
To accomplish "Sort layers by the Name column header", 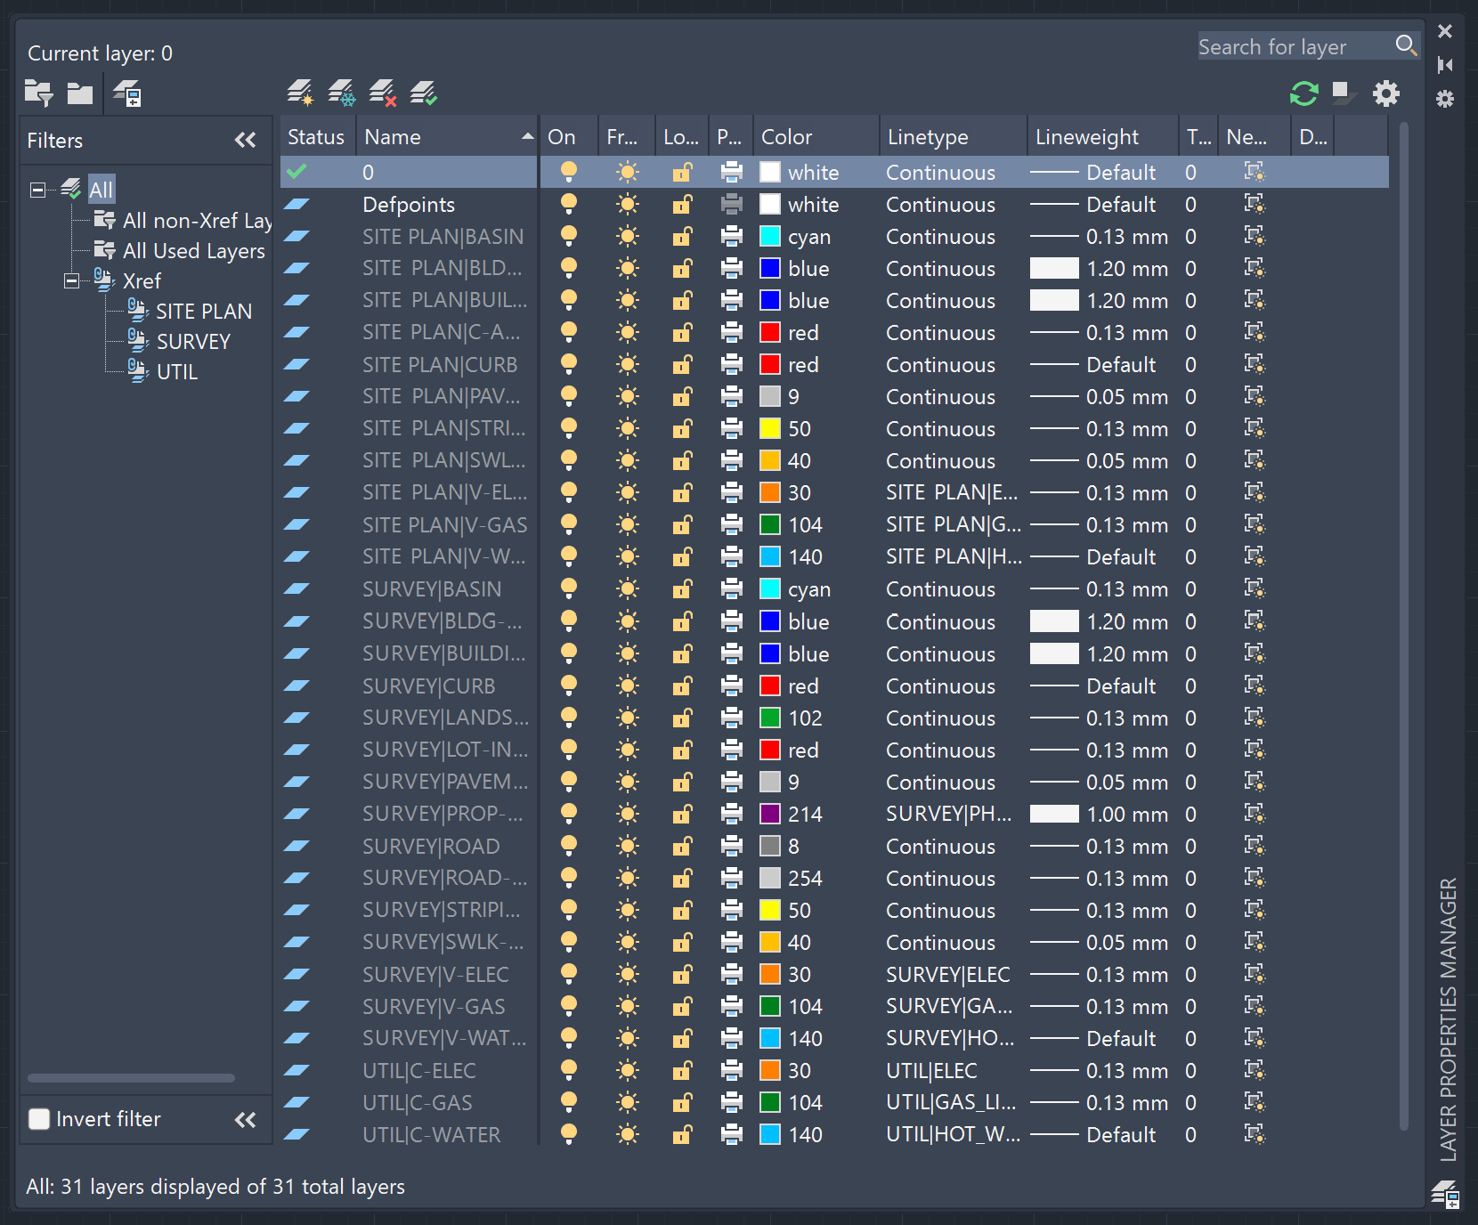I will point(392,136).
